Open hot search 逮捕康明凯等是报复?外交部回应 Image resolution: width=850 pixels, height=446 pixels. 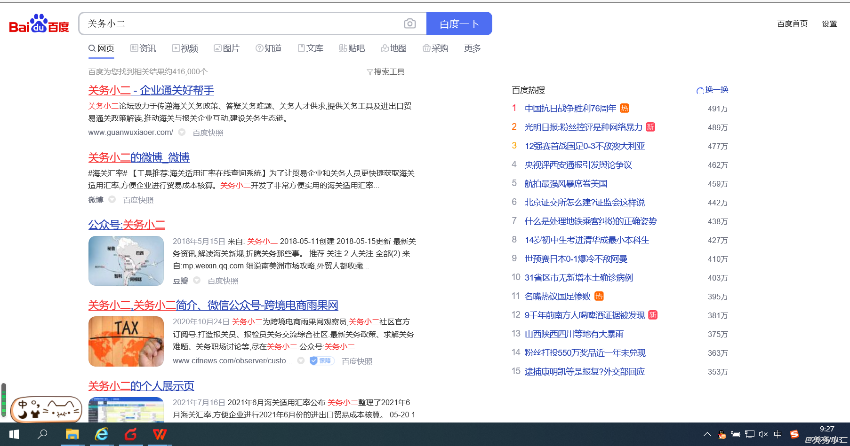click(585, 372)
